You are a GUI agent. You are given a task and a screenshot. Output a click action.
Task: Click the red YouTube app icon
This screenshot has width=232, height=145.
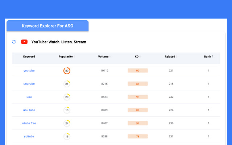(24, 42)
